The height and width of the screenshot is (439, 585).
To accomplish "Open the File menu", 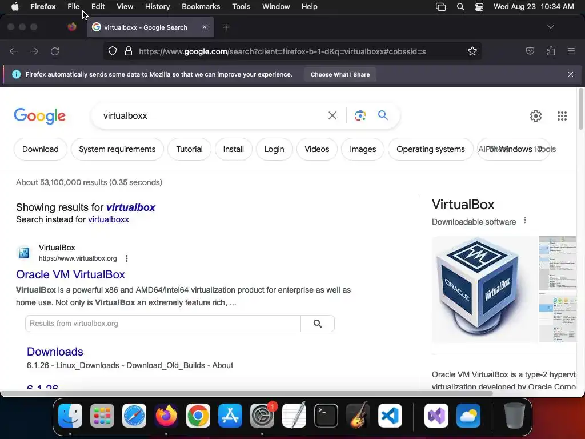I will pyautogui.click(x=74, y=7).
